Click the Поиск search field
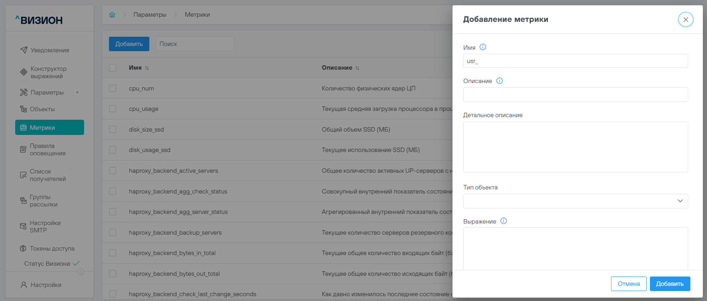The image size is (707, 301). tap(195, 44)
